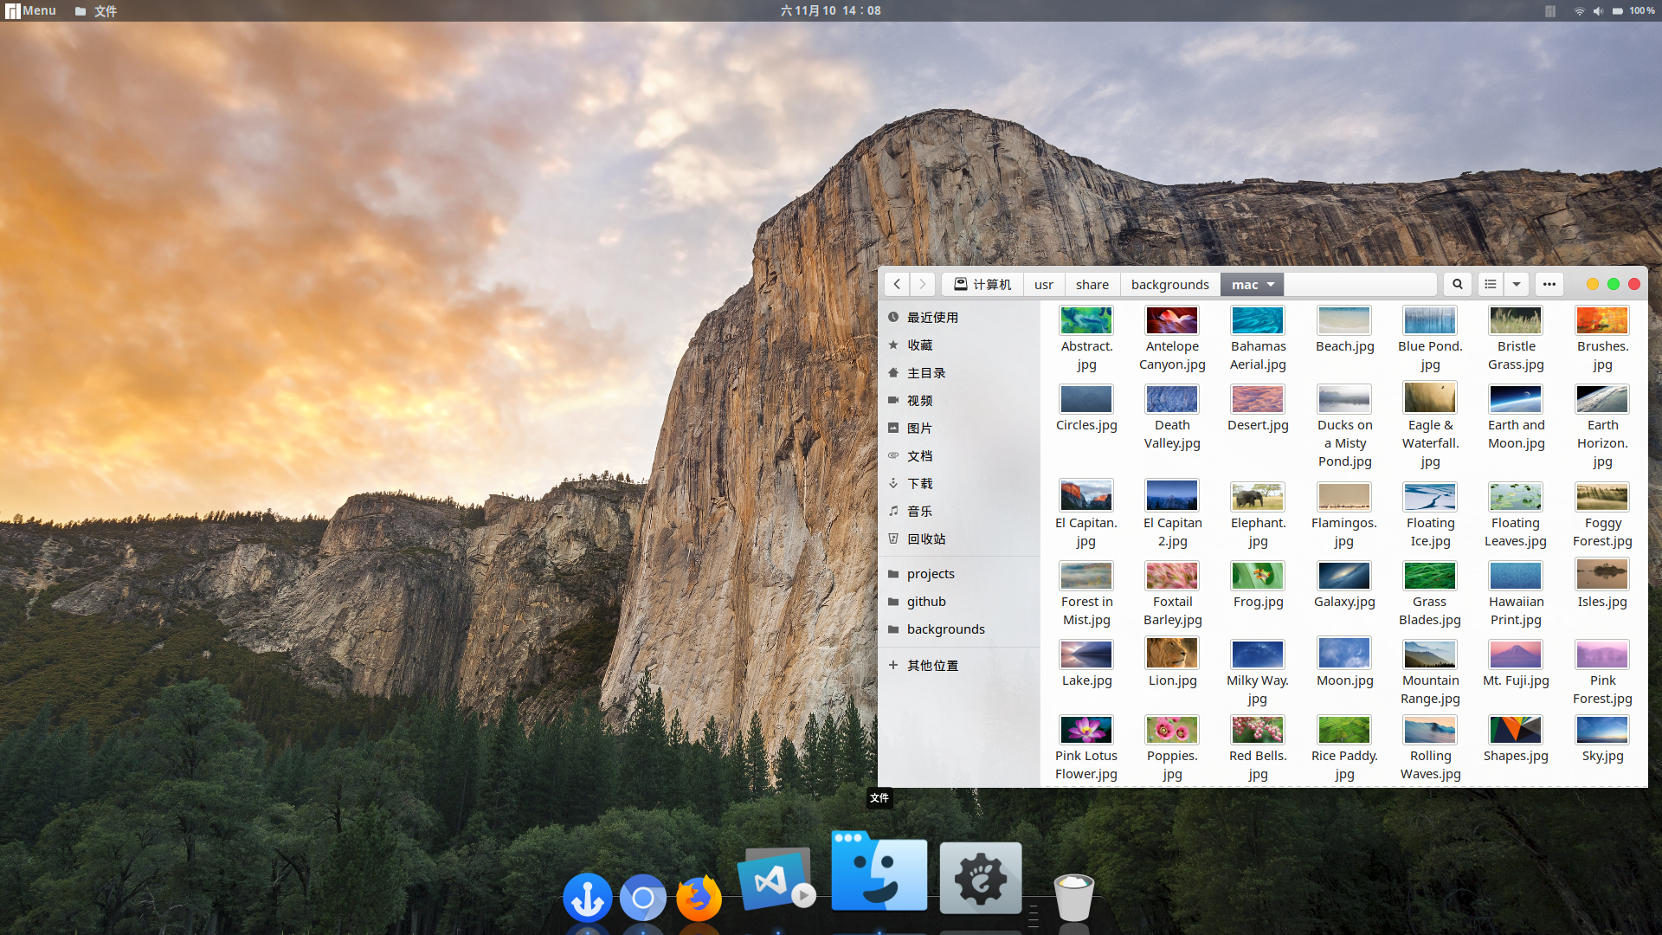
Task: Expand the 其他位置 tree item
Action: pos(894,664)
